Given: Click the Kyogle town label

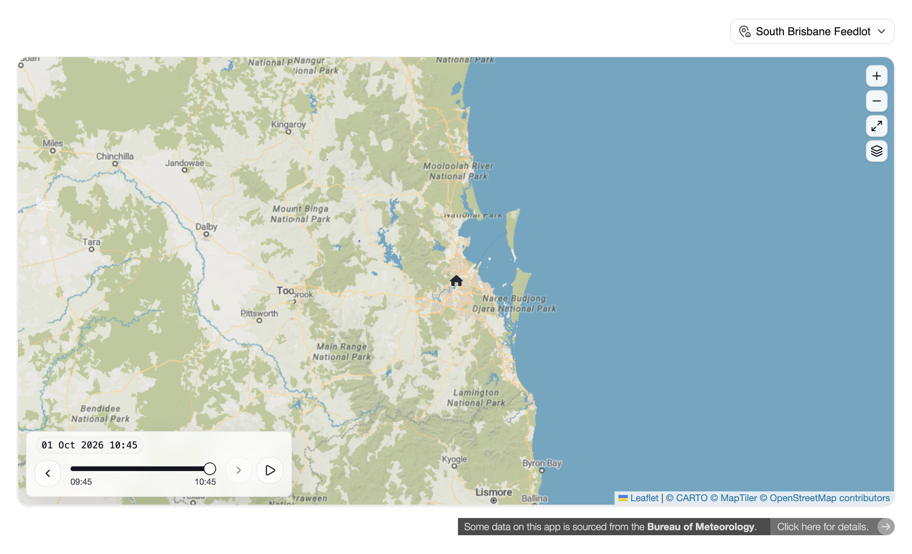Looking at the screenshot, I should 454,459.
